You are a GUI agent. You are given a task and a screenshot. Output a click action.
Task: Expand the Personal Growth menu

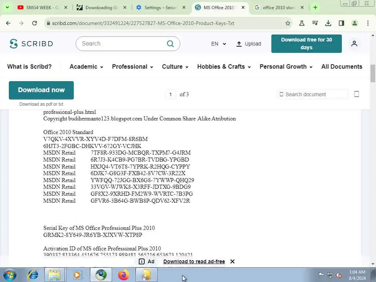286,66
